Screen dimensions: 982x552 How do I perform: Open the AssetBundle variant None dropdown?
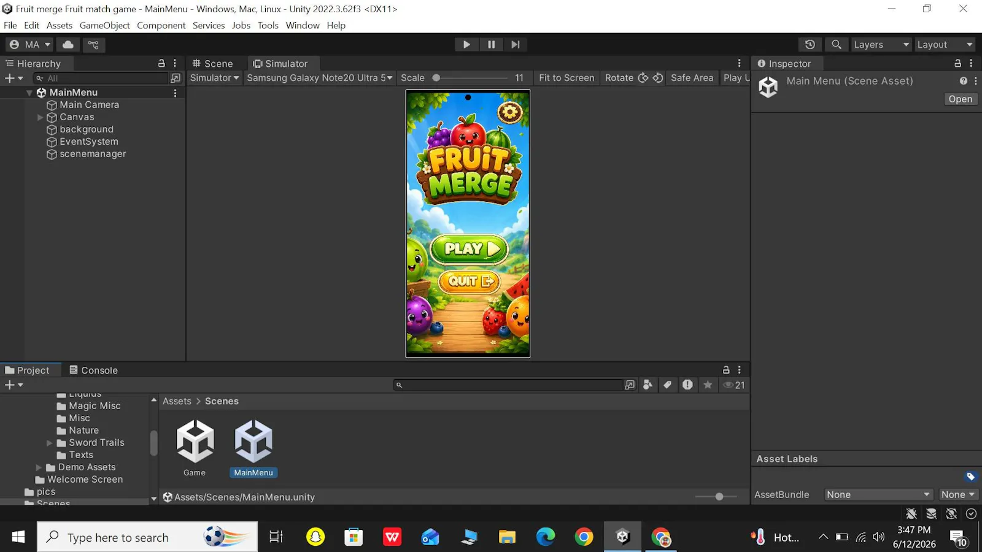tap(958, 494)
